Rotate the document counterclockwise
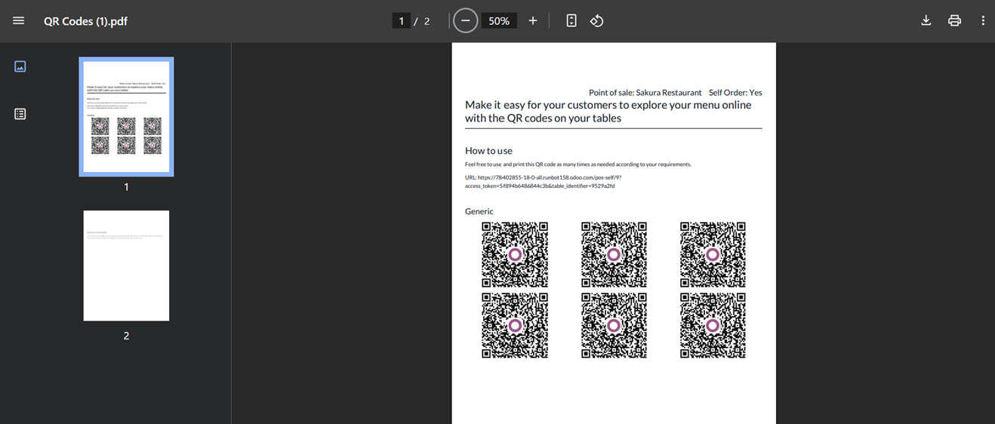The height and width of the screenshot is (424, 995). tap(596, 21)
